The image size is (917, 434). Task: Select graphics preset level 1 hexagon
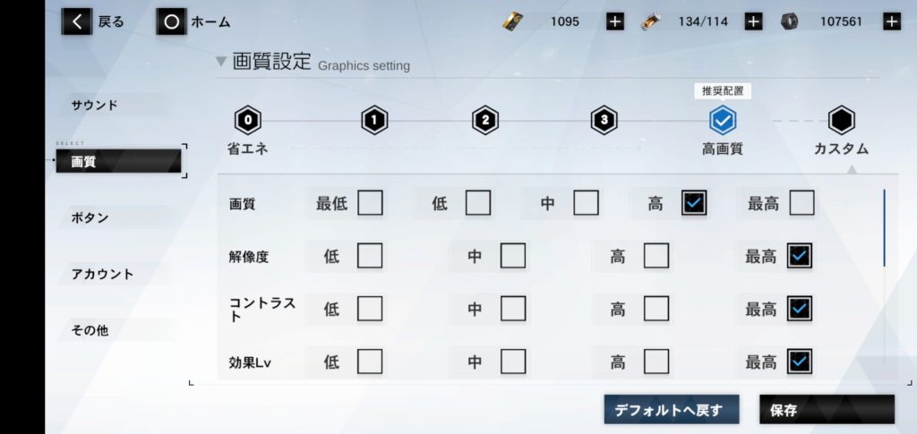(x=374, y=119)
